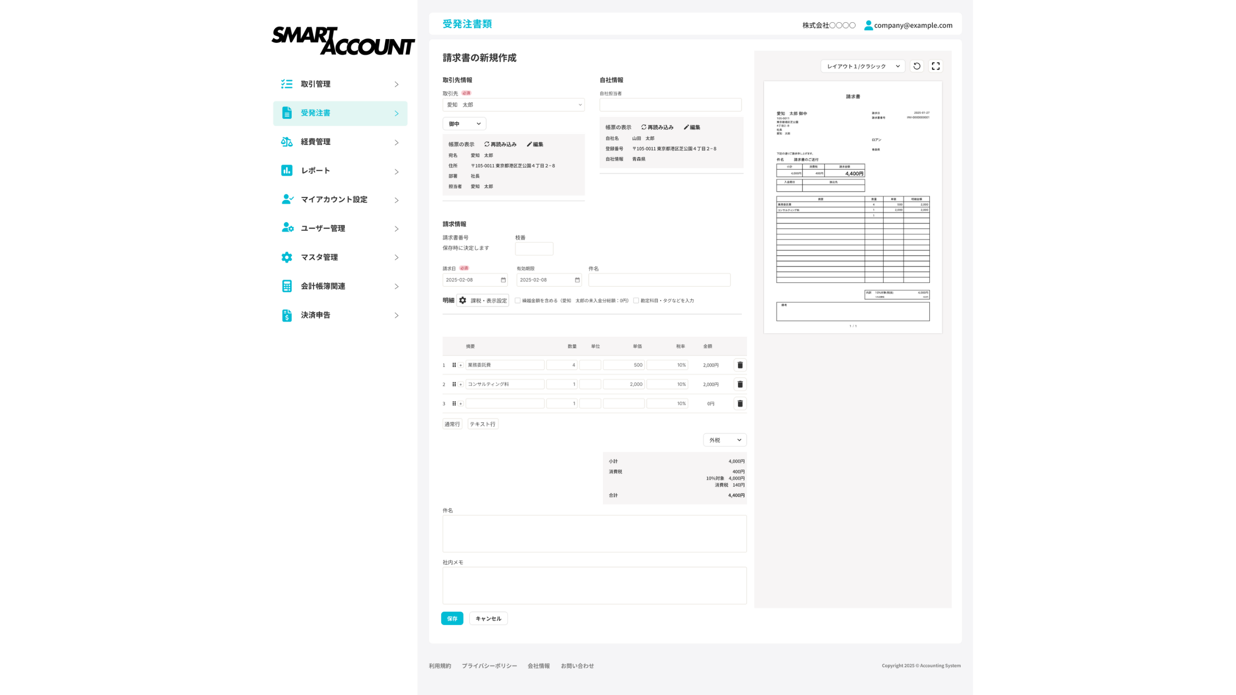This screenshot has width=1236, height=695.
Task: Open the 取引先 dropdown 愛知 太郎
Action: pyautogui.click(x=513, y=105)
